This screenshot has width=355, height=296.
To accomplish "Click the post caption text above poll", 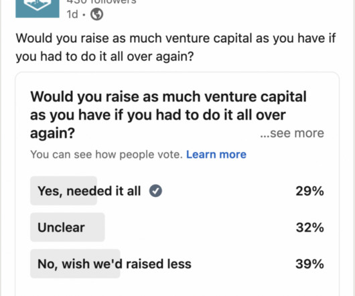I will pos(175,48).
